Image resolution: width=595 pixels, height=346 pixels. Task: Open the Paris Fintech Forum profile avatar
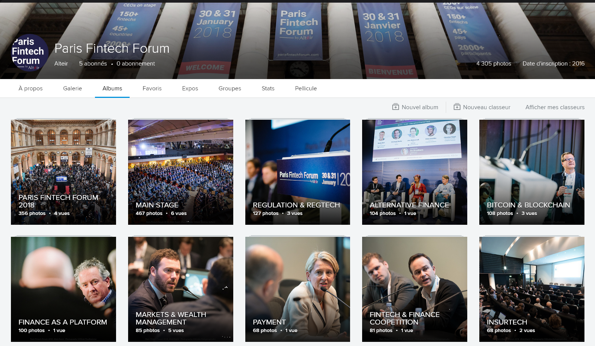tap(30, 53)
